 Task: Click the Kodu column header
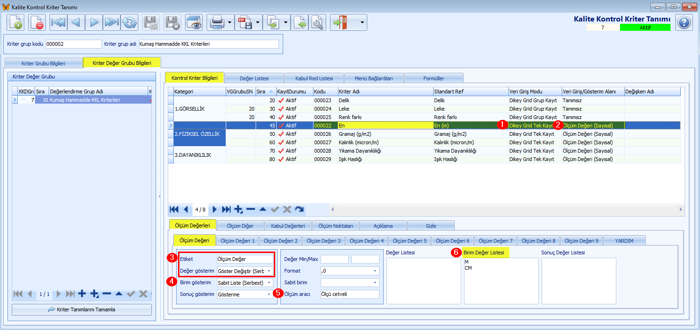point(325,91)
